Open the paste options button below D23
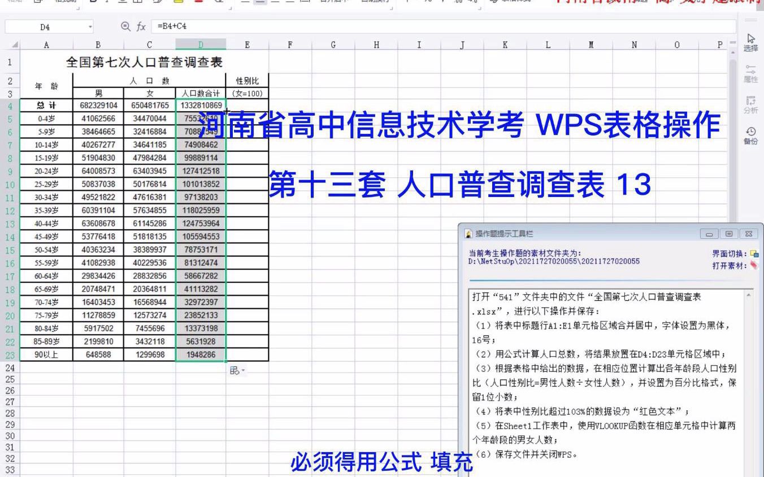 (237, 370)
